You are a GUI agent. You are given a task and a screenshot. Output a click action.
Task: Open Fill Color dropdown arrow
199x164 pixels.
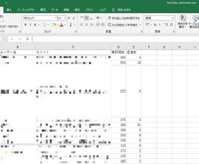click(58, 25)
